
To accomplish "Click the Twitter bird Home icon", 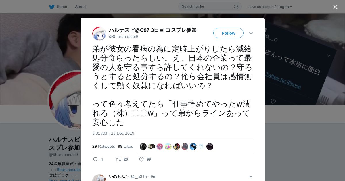I will [x=52, y=7].
